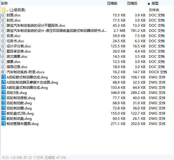Select the file name 后轮5张.dwg

coord(17,93)
